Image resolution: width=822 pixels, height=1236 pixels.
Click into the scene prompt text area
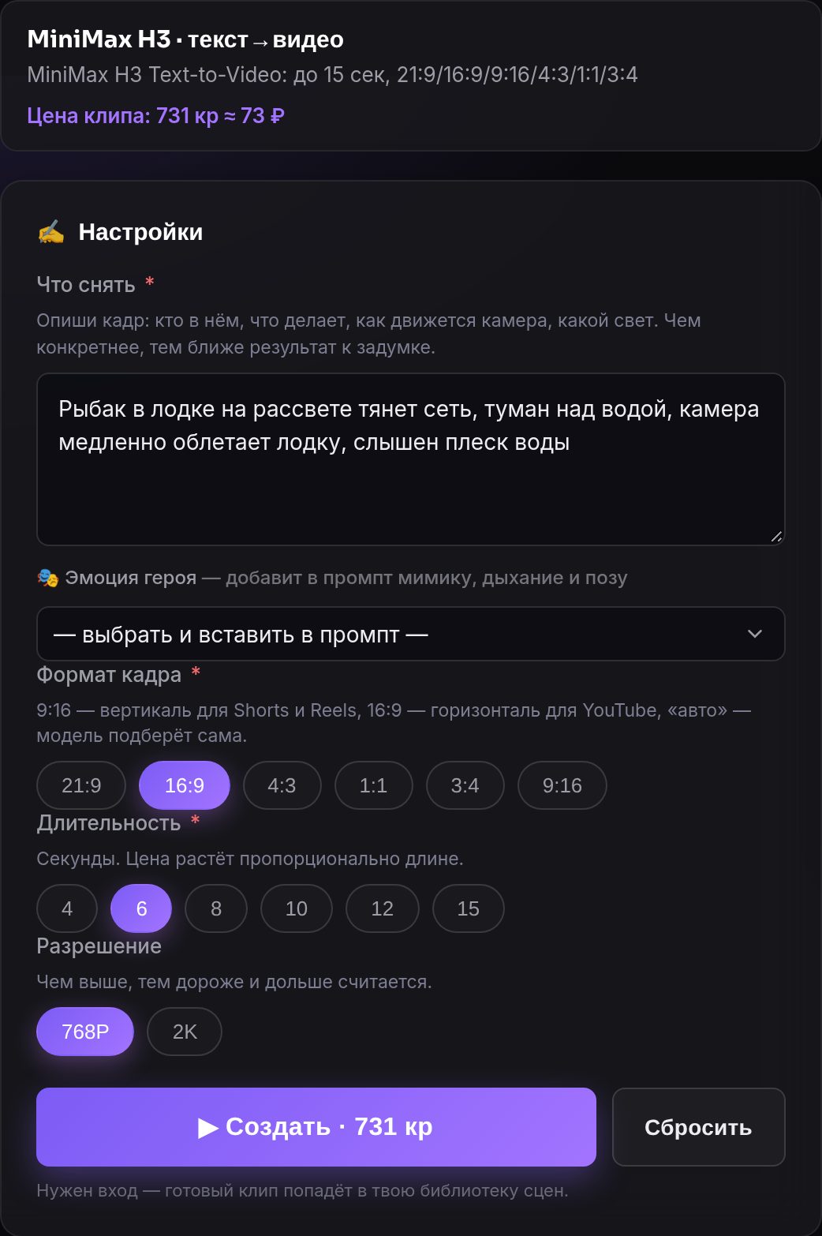(x=411, y=459)
